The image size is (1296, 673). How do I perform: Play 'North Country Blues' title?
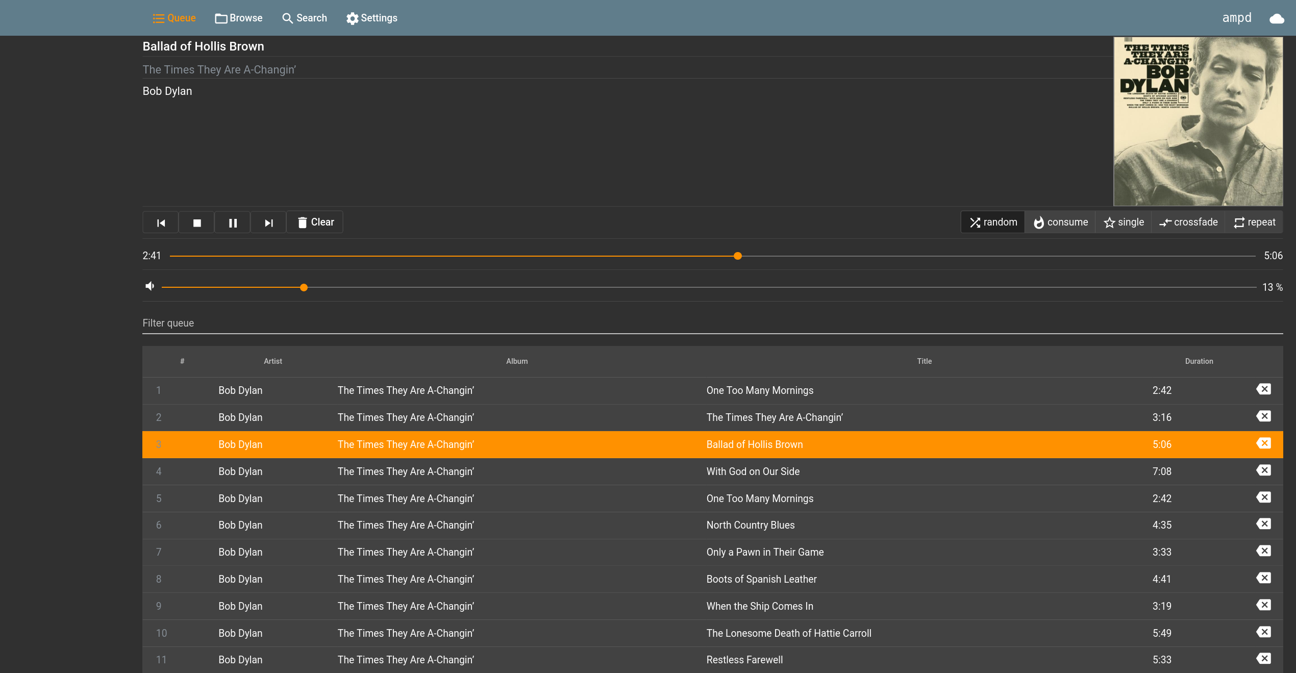pos(751,525)
